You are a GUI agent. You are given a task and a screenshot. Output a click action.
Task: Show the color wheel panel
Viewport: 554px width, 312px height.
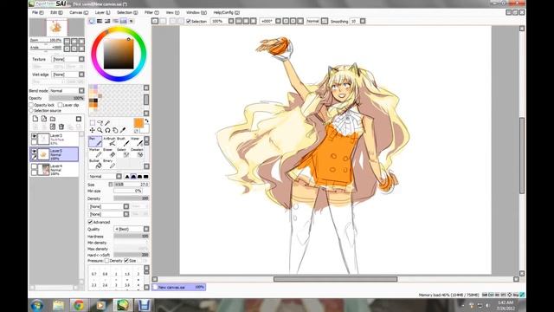92,21
